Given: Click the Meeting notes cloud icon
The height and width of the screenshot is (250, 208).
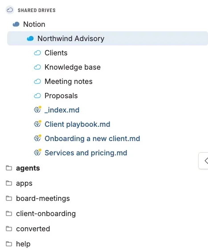Looking at the screenshot, I should [x=37, y=81].
